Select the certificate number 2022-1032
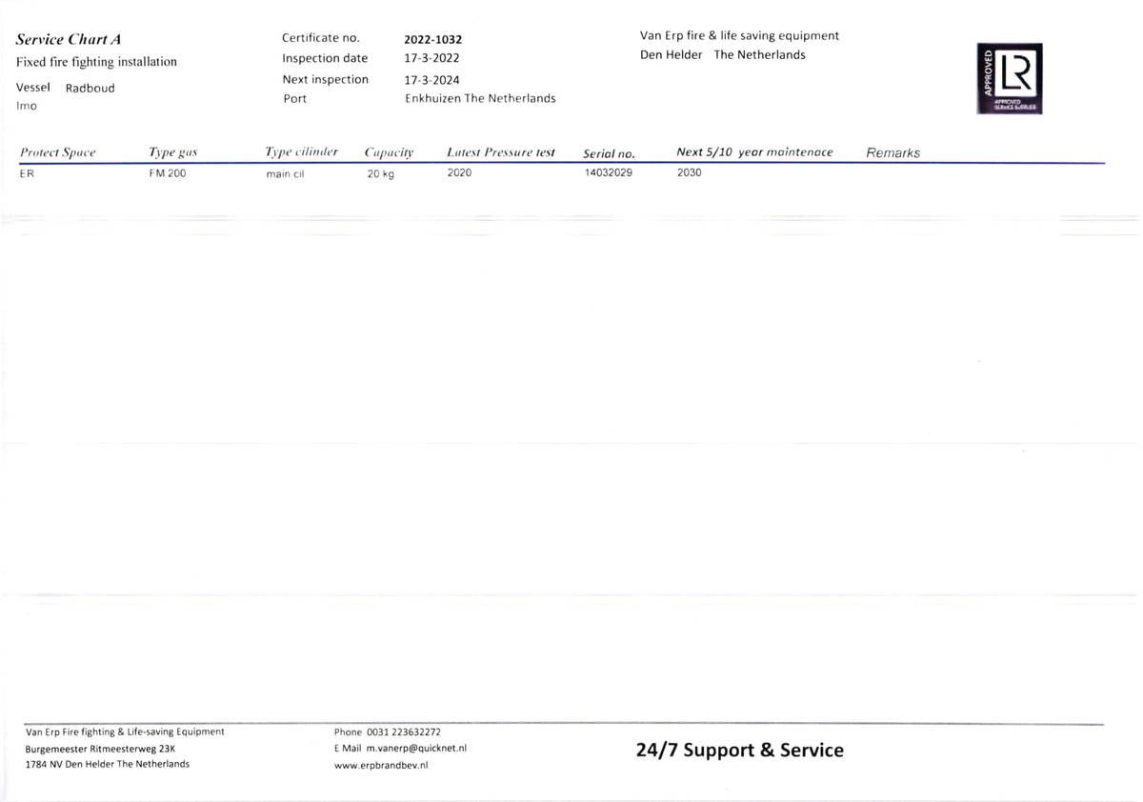 (433, 40)
